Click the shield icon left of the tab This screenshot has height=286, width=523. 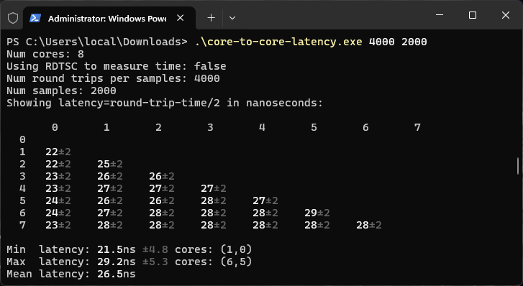(13, 18)
